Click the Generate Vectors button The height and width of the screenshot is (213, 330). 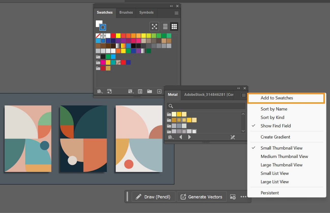pos(201,196)
